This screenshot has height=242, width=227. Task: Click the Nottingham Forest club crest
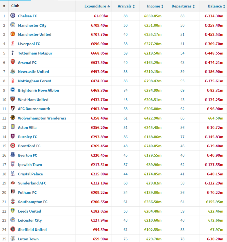pyautogui.click(x=13, y=80)
